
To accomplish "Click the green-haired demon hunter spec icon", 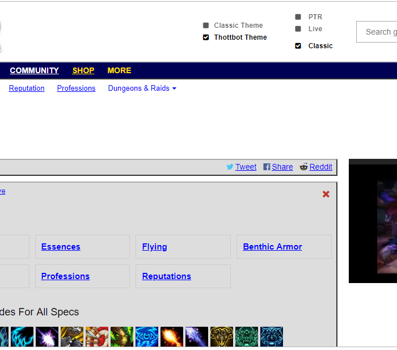I will pos(121,337).
